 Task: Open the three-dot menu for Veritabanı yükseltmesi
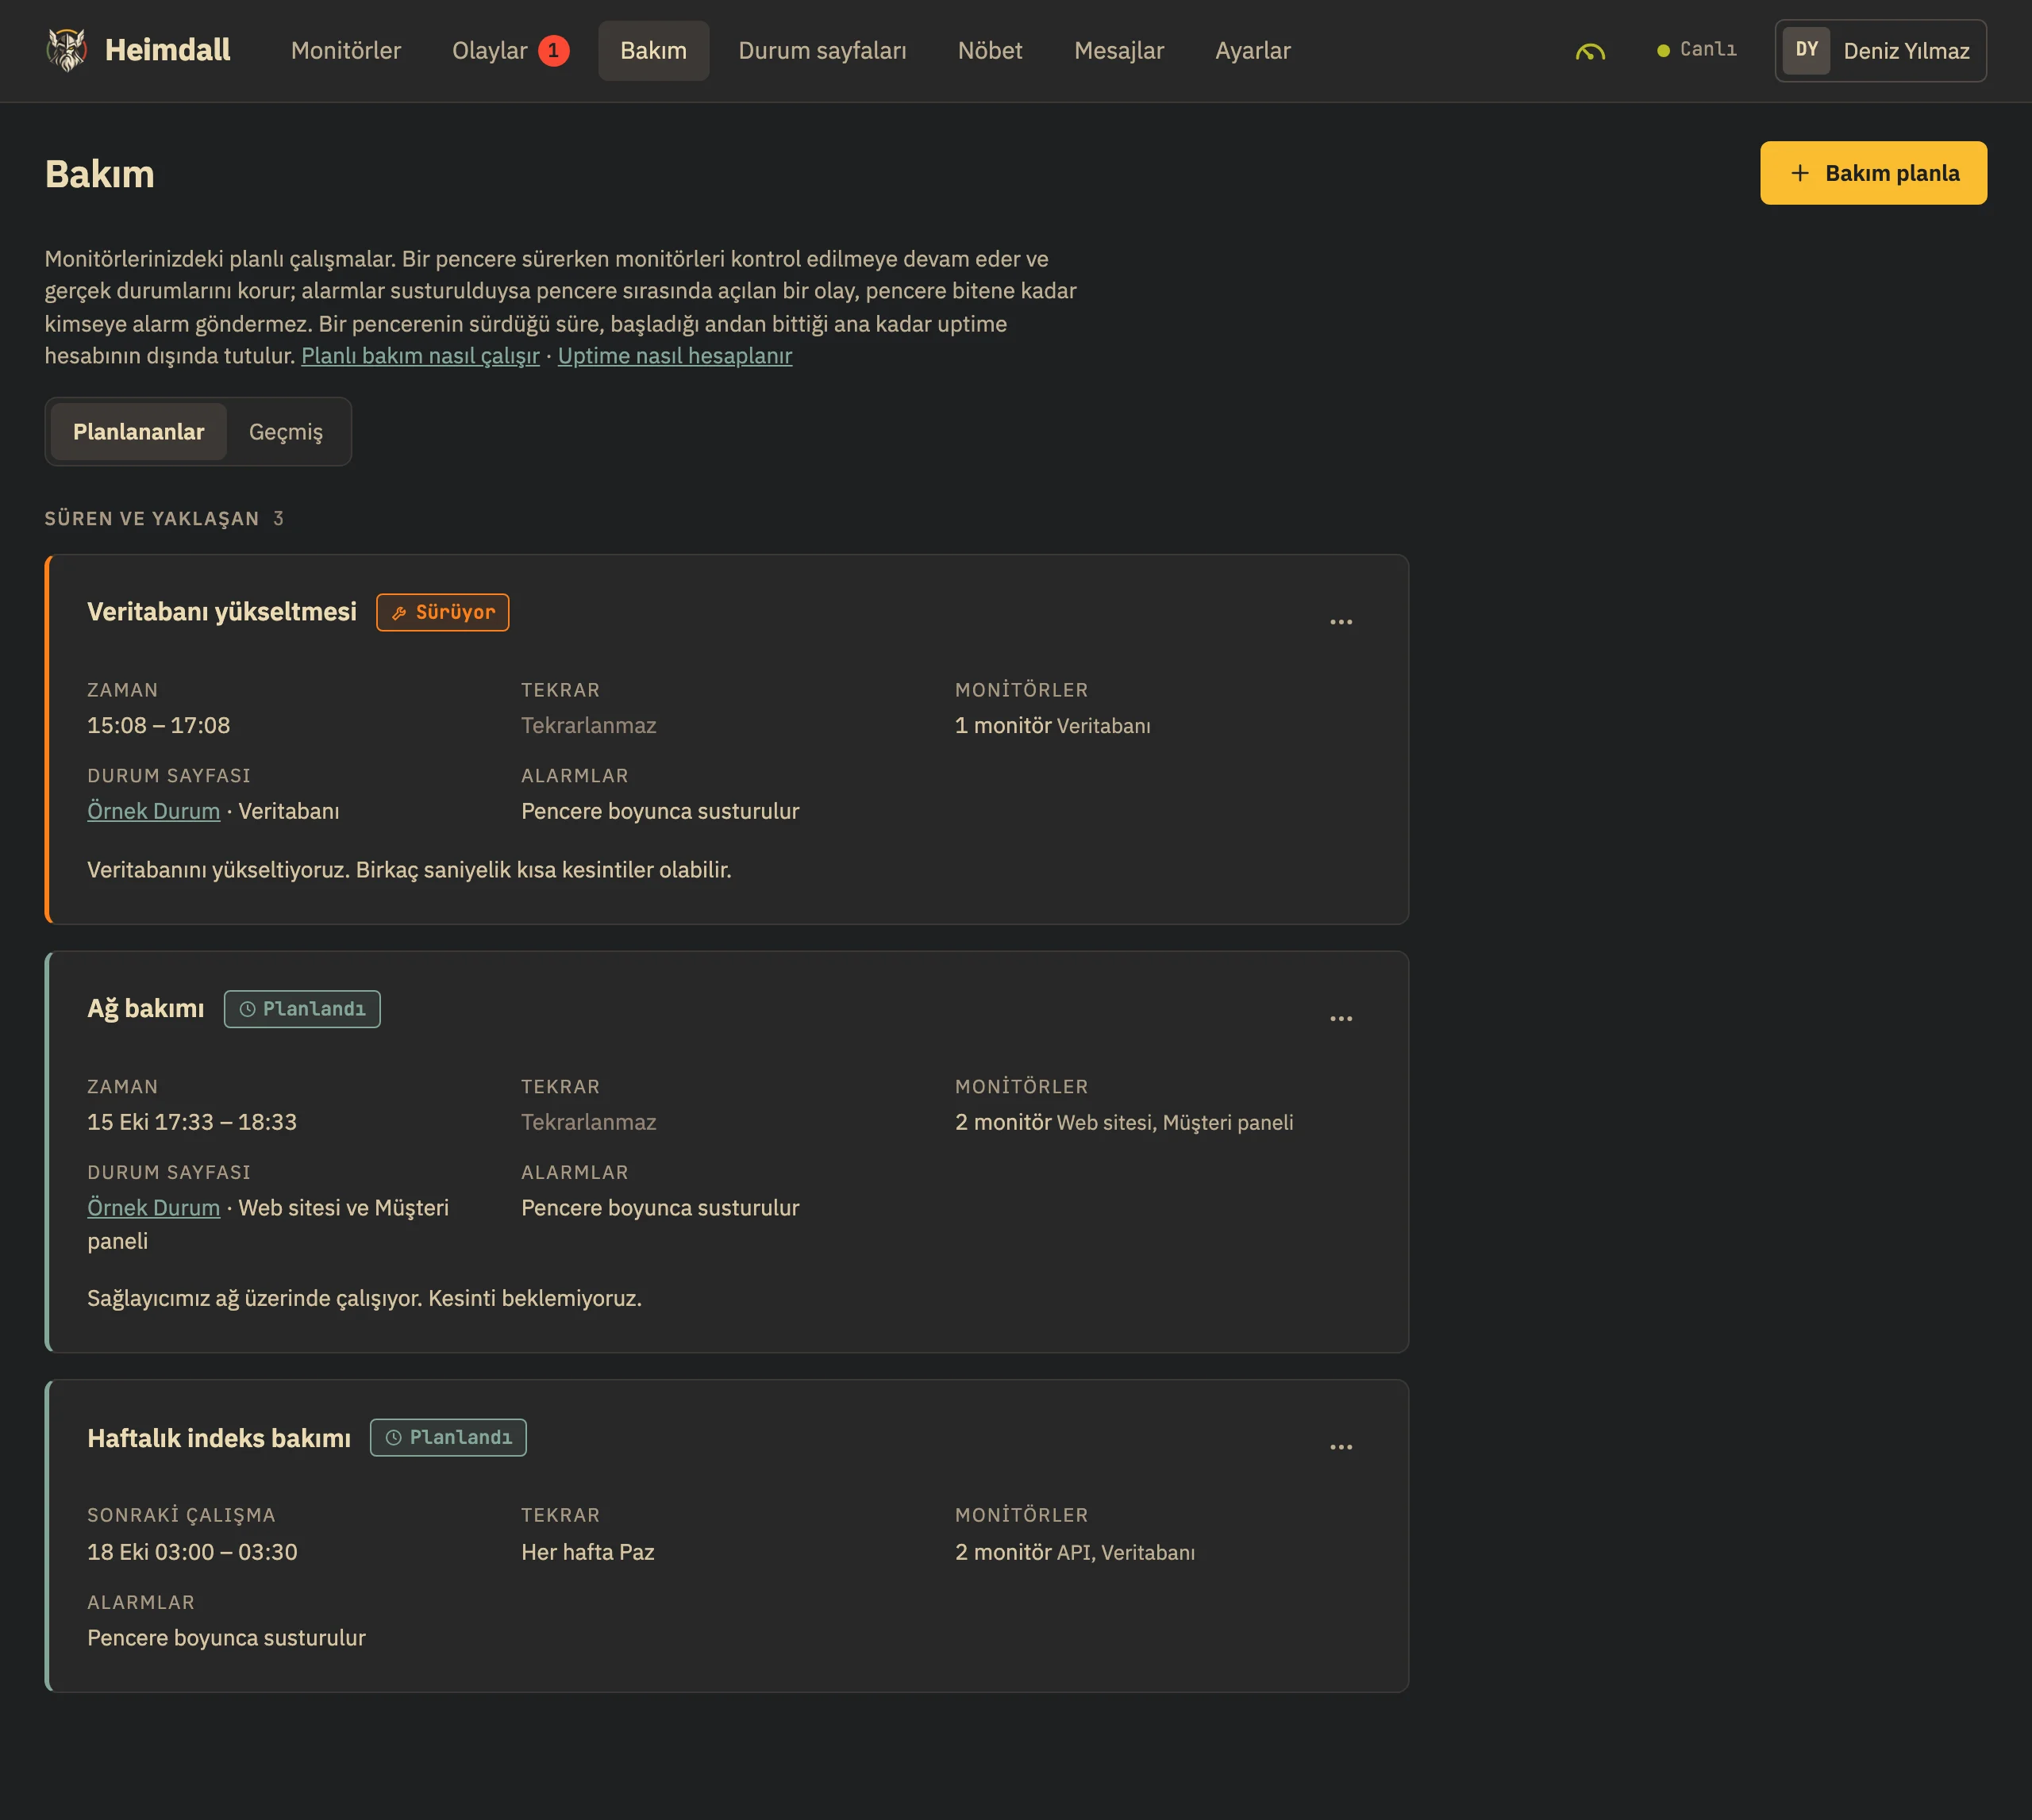click(1341, 622)
